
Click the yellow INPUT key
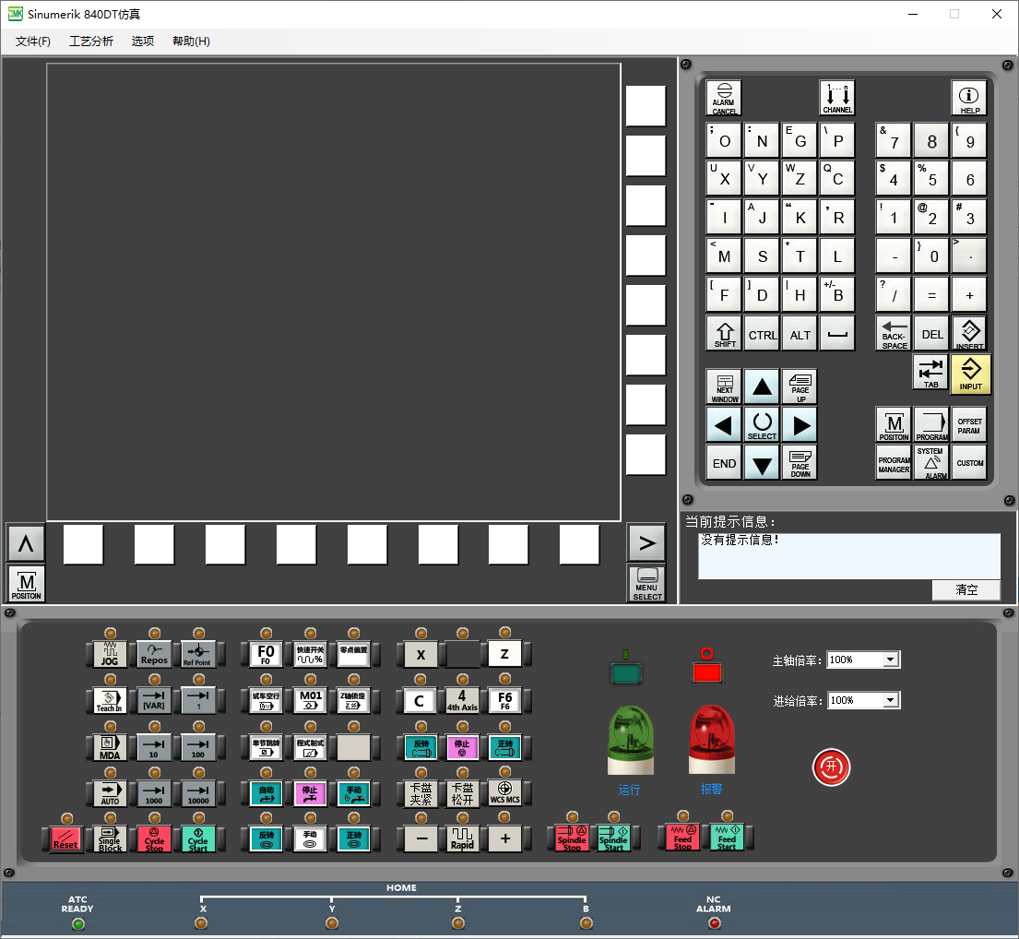970,374
